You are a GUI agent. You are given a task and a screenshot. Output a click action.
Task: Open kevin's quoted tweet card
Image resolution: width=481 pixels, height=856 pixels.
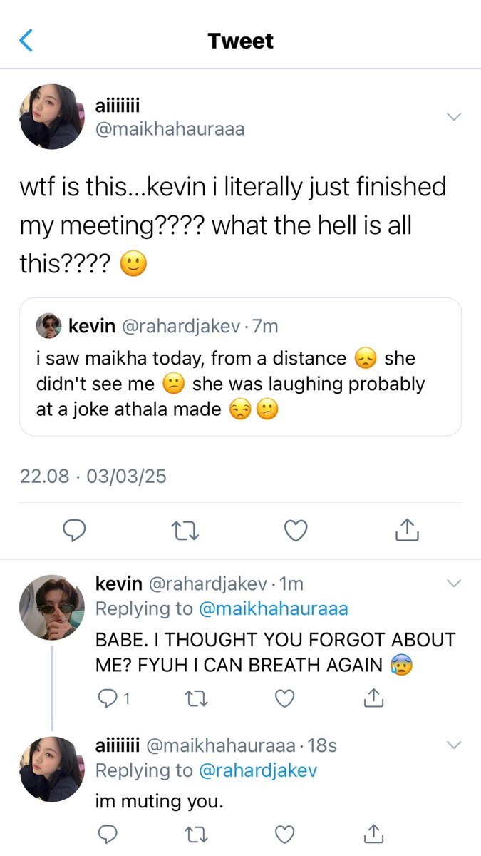tap(240, 367)
